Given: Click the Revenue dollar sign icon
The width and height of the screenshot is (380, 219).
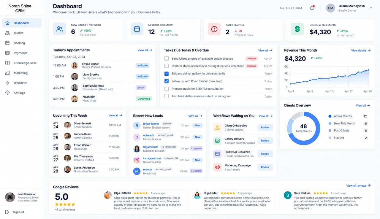Looking at the screenshot, I should (297, 29).
